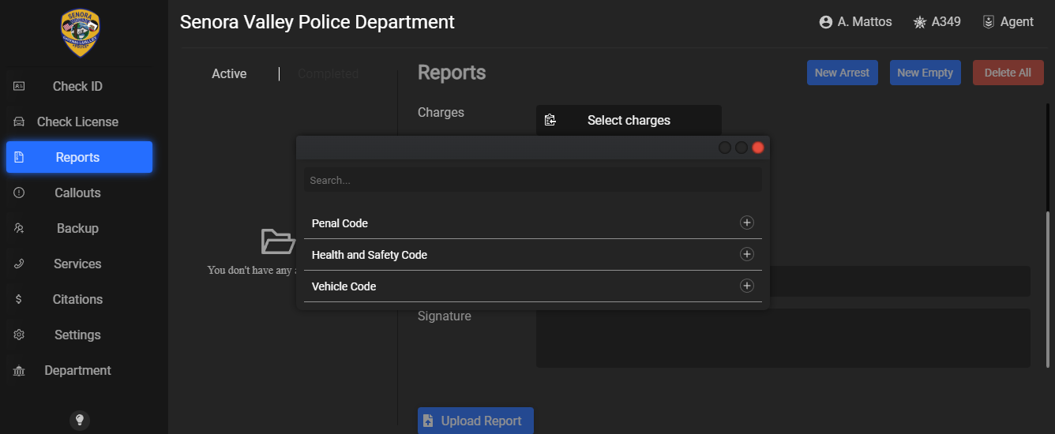Click the Senora Valley police badge logo

tap(80, 34)
